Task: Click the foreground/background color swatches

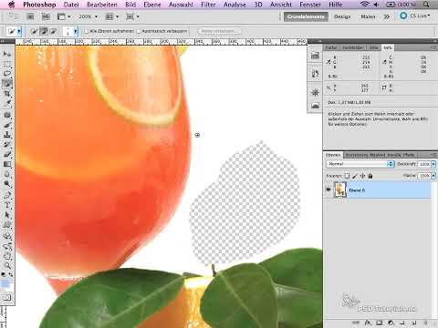Action: coord(6,284)
